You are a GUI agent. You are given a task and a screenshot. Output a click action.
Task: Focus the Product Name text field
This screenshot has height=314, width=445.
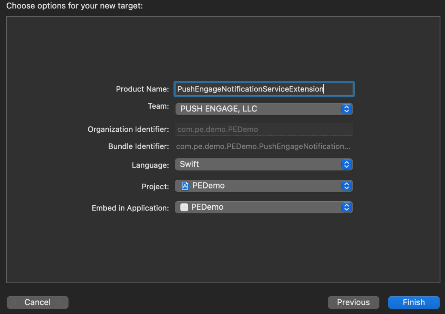(x=264, y=89)
